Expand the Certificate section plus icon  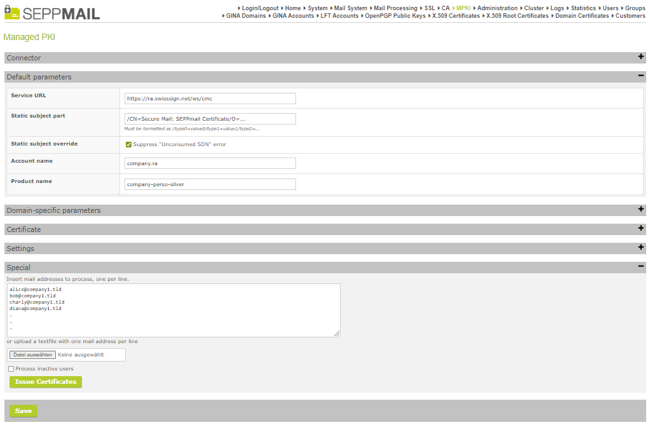coord(641,229)
